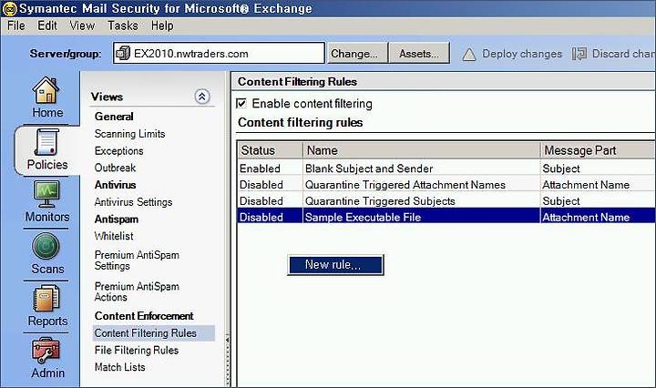
Task: Select the Policies scroll icon
Action: click(46, 142)
